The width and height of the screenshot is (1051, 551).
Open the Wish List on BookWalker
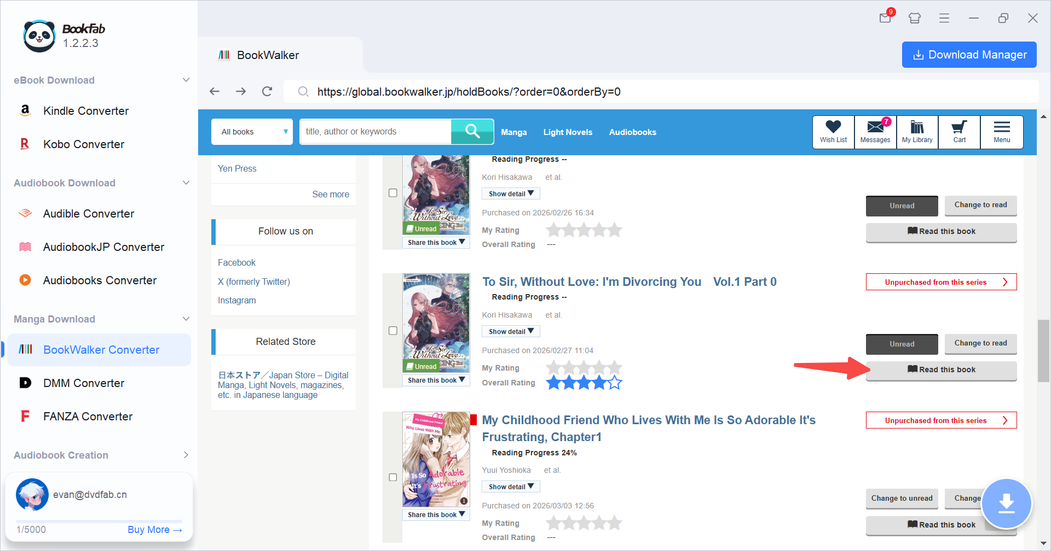point(833,132)
